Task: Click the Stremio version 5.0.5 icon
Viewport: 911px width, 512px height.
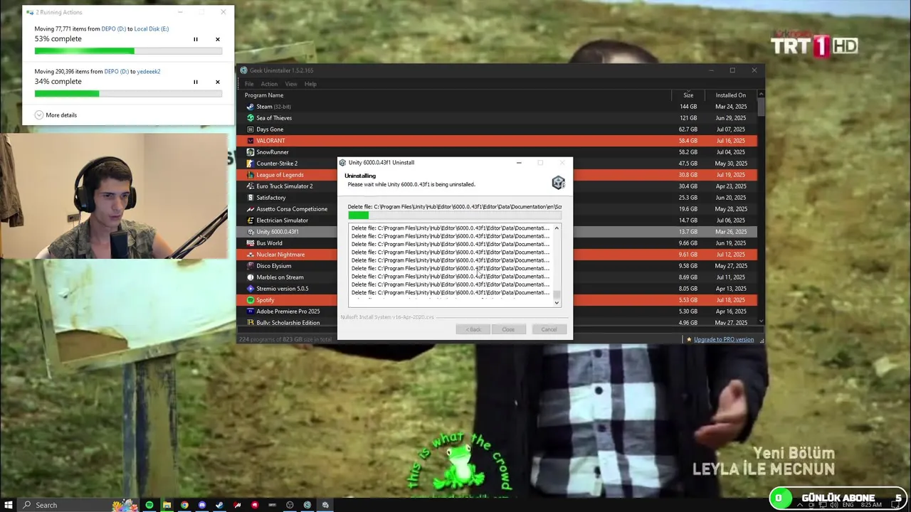Action: [250, 289]
